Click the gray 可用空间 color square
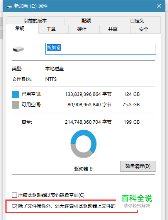Image resolution: width=168 pixels, height=220 pixels. coord(15,105)
